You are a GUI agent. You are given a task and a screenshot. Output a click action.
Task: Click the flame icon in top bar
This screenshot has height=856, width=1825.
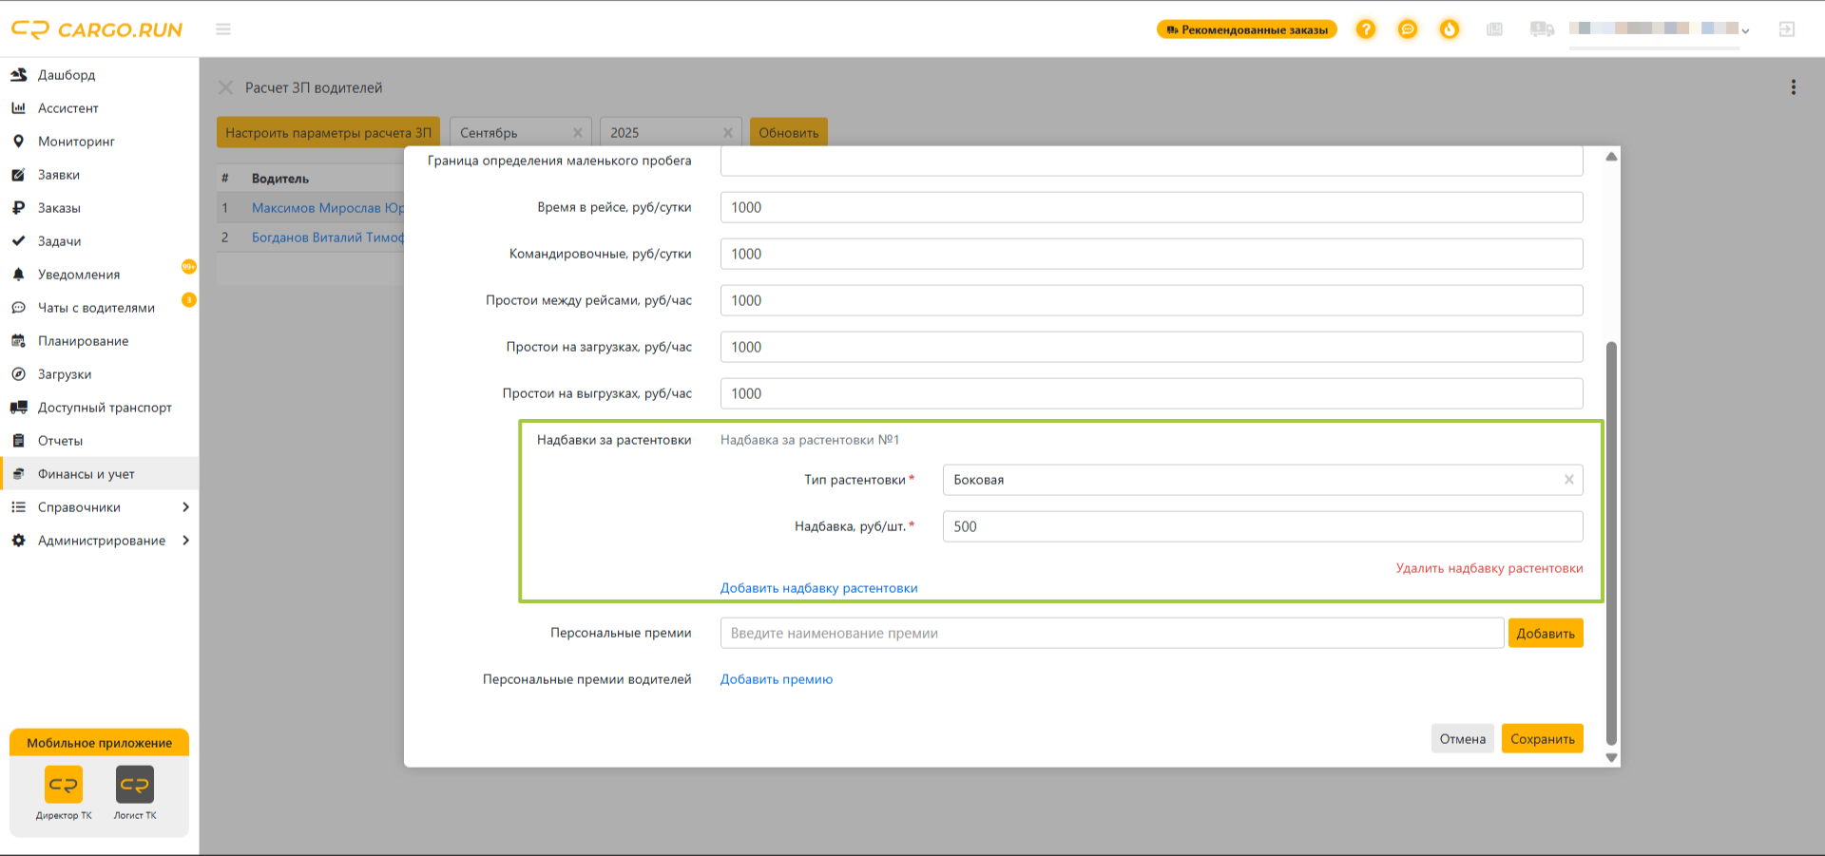[x=1450, y=29]
